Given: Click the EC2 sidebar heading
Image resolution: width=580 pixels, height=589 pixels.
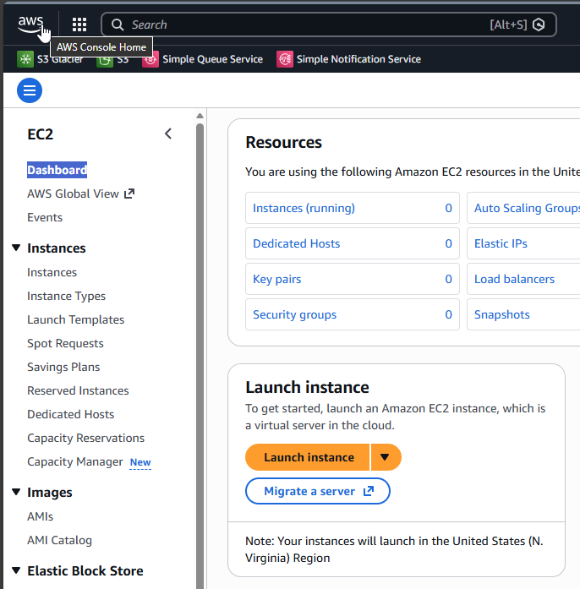Looking at the screenshot, I should tap(41, 134).
